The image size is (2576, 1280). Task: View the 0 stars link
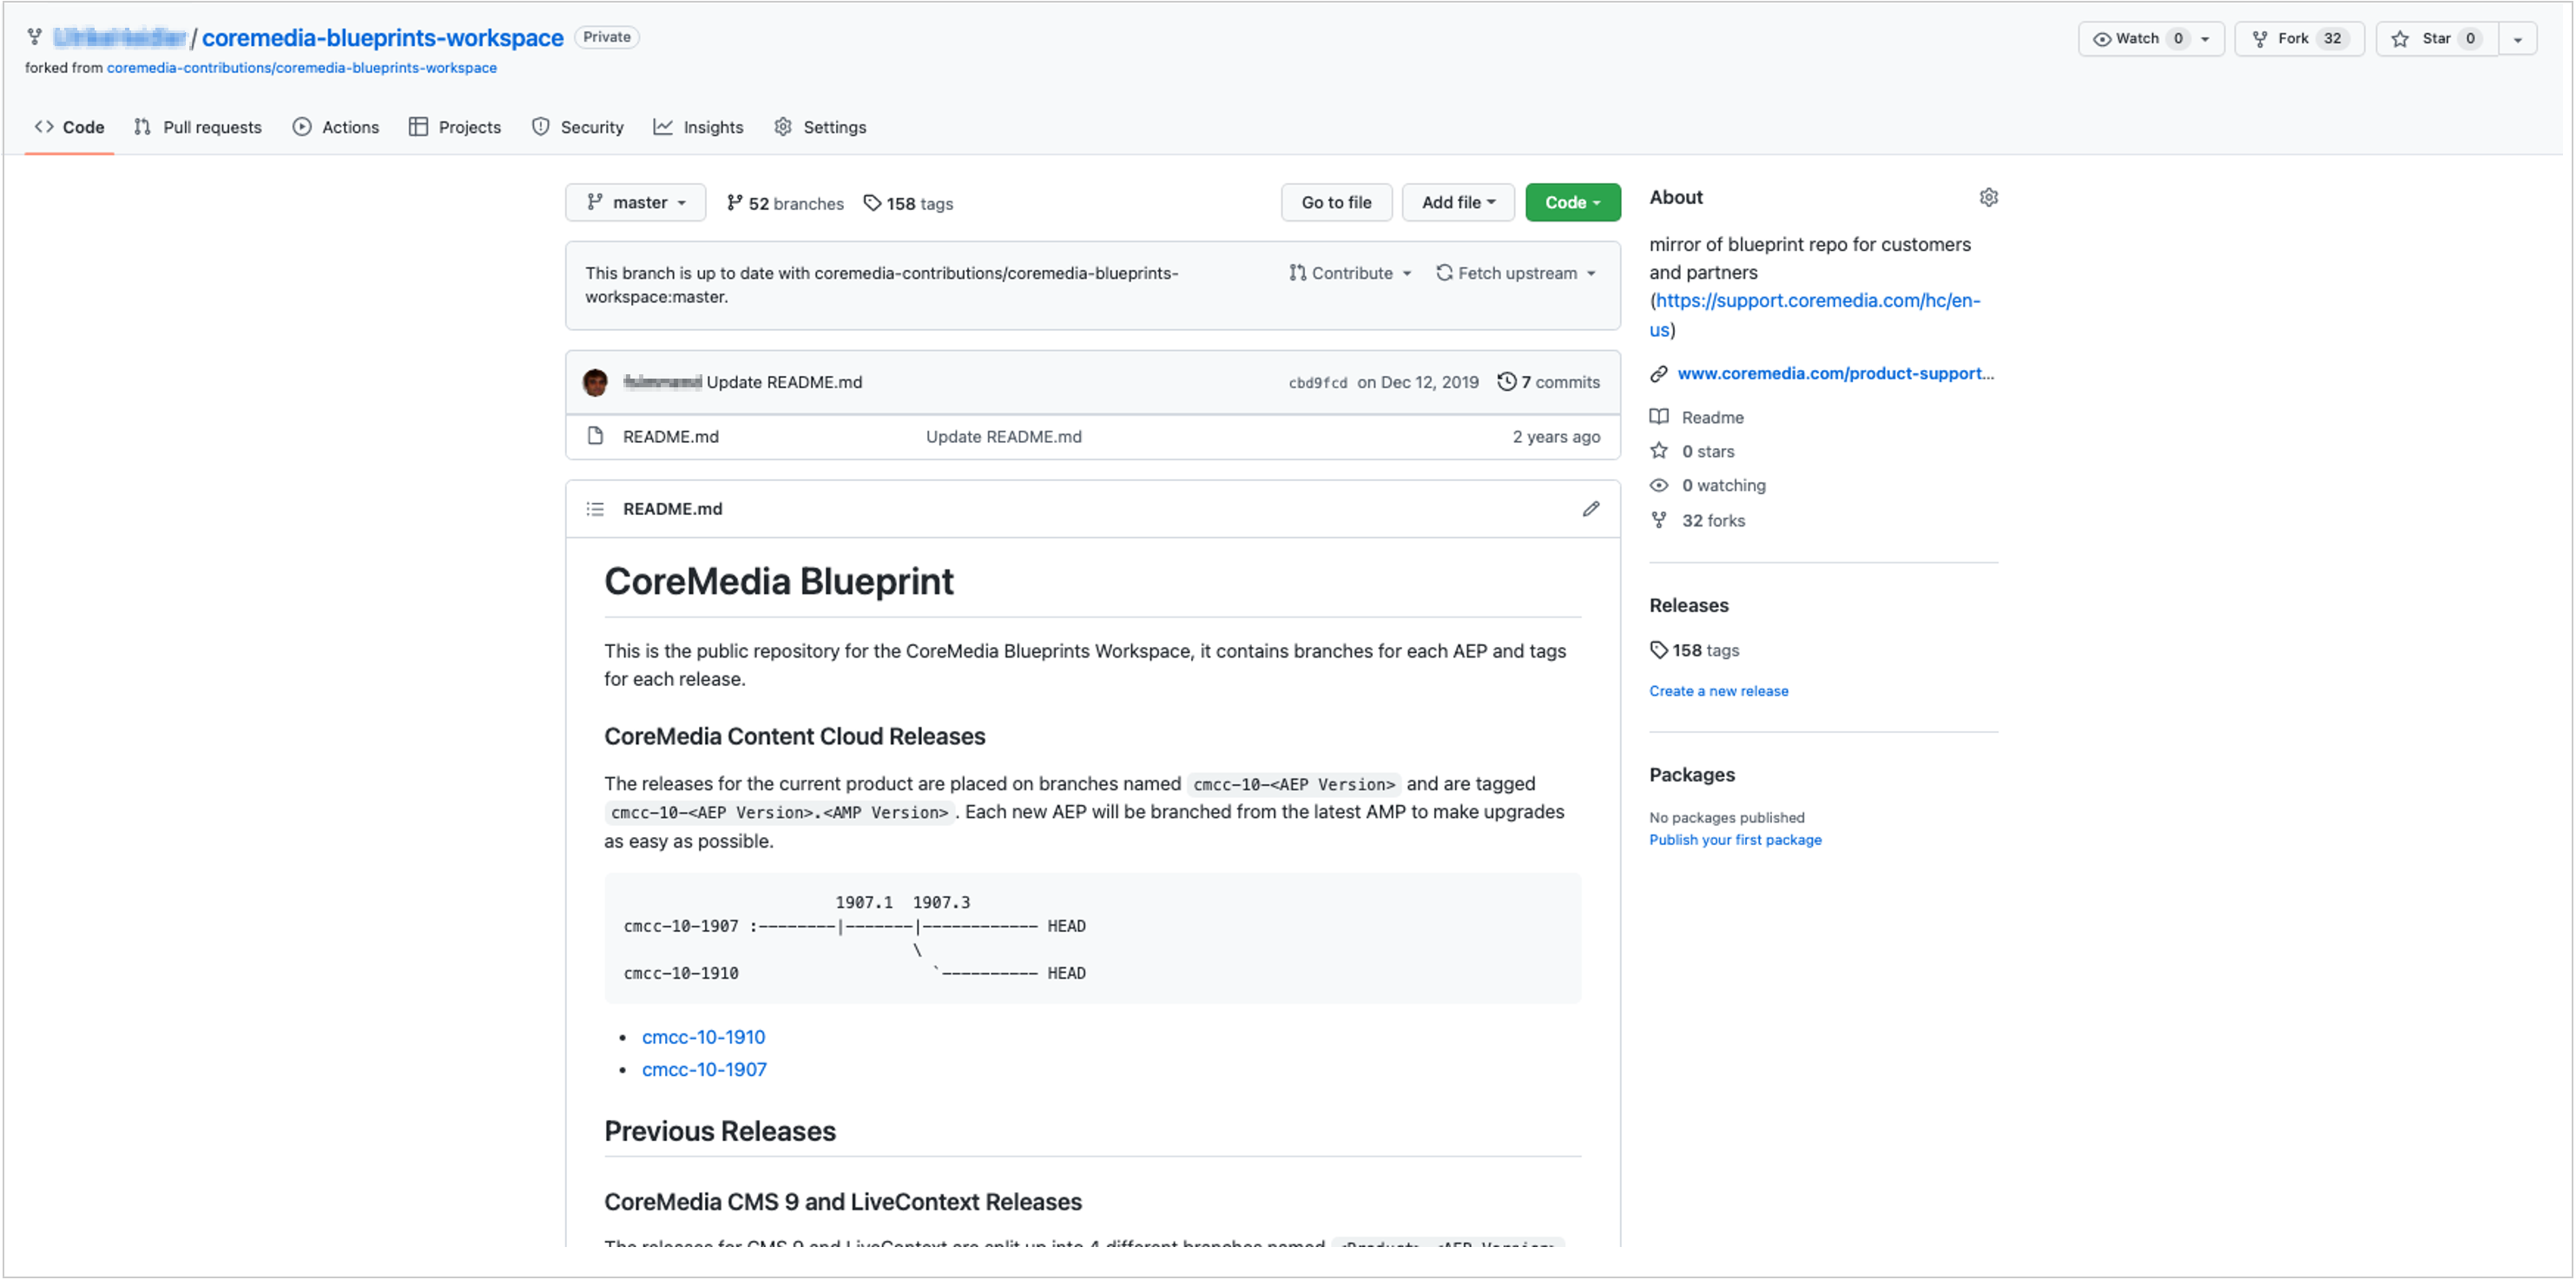1708,451
